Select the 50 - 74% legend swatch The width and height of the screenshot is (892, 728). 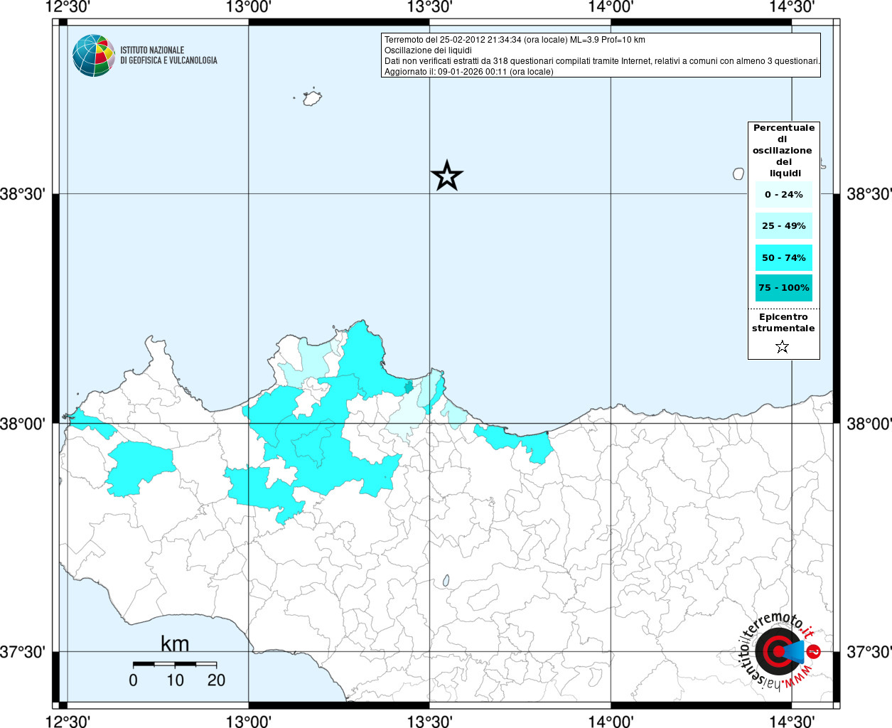click(784, 257)
